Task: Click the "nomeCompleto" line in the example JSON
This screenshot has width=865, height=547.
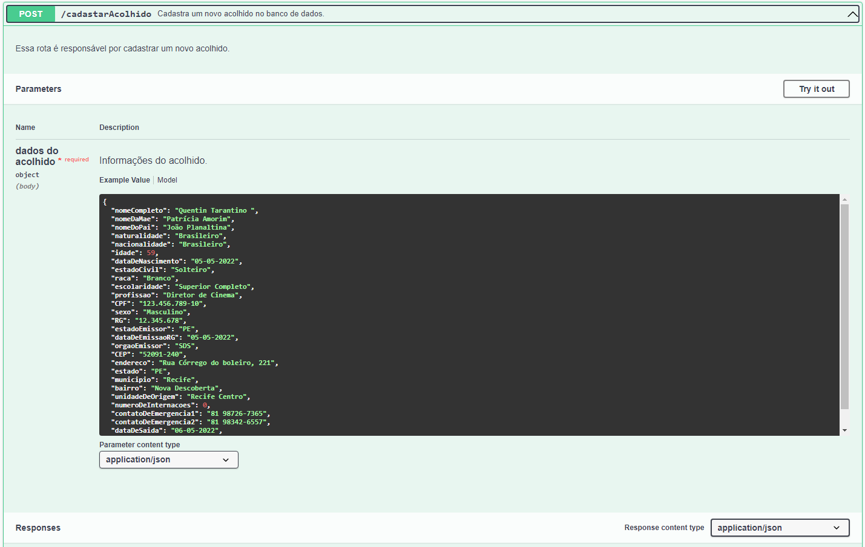Action: [185, 210]
